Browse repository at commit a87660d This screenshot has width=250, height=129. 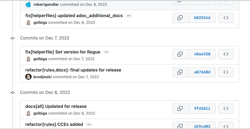(x=226, y=72)
